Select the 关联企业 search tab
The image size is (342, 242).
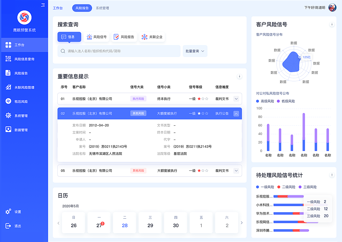tap(152, 37)
